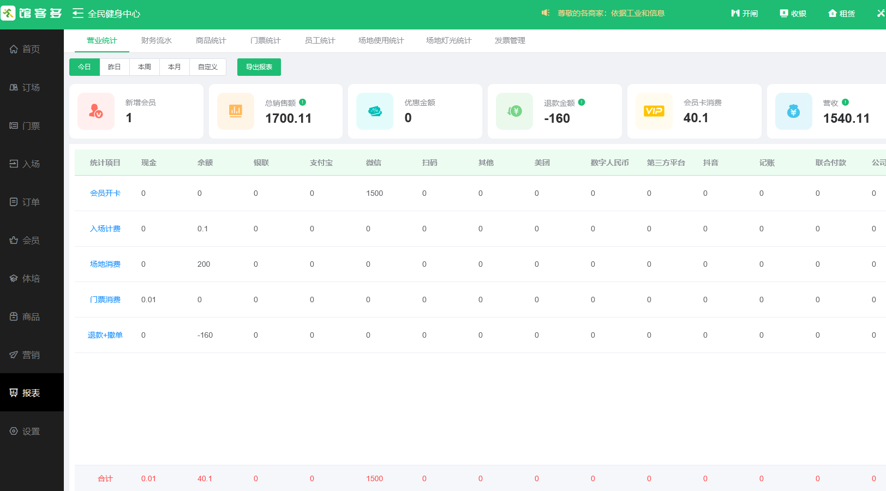
Task: Open 订单 in the sidebar
Action: [x=32, y=202]
